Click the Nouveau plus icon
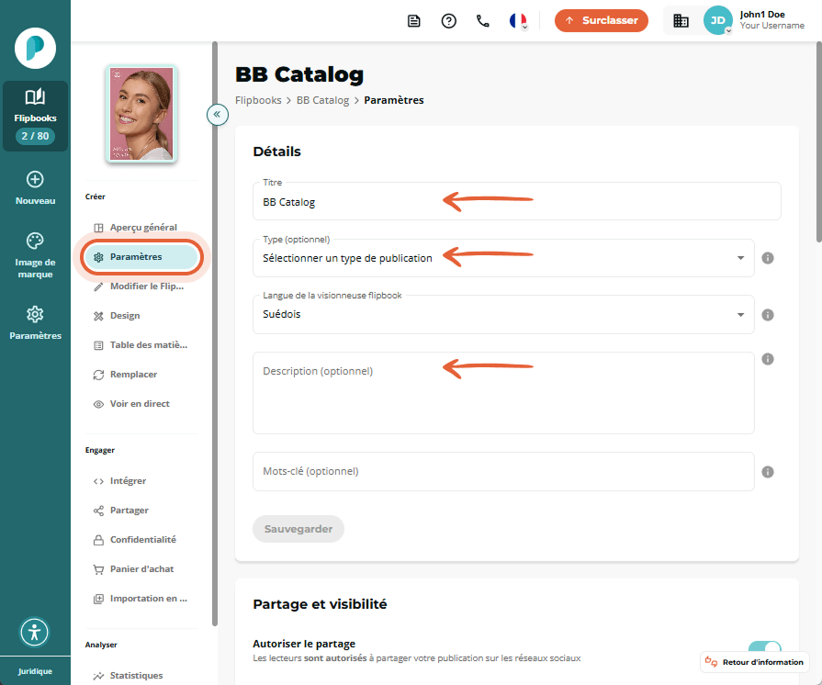822x685 pixels. (35, 180)
